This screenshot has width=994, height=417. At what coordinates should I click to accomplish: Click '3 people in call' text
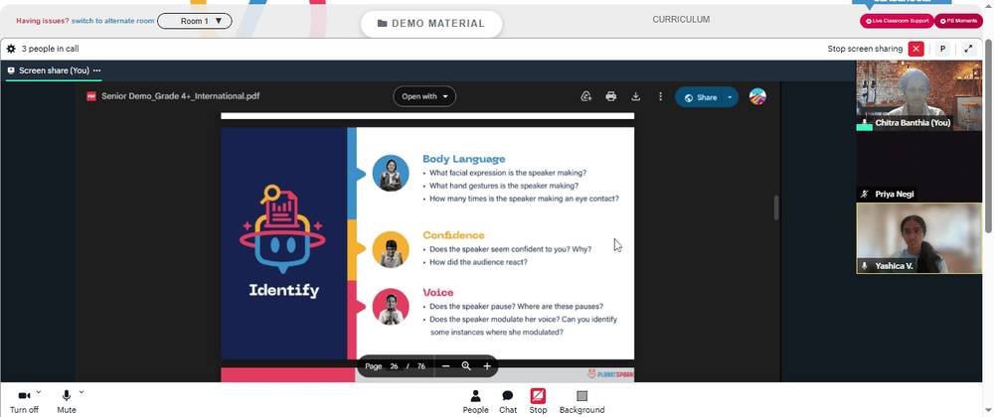click(x=50, y=49)
